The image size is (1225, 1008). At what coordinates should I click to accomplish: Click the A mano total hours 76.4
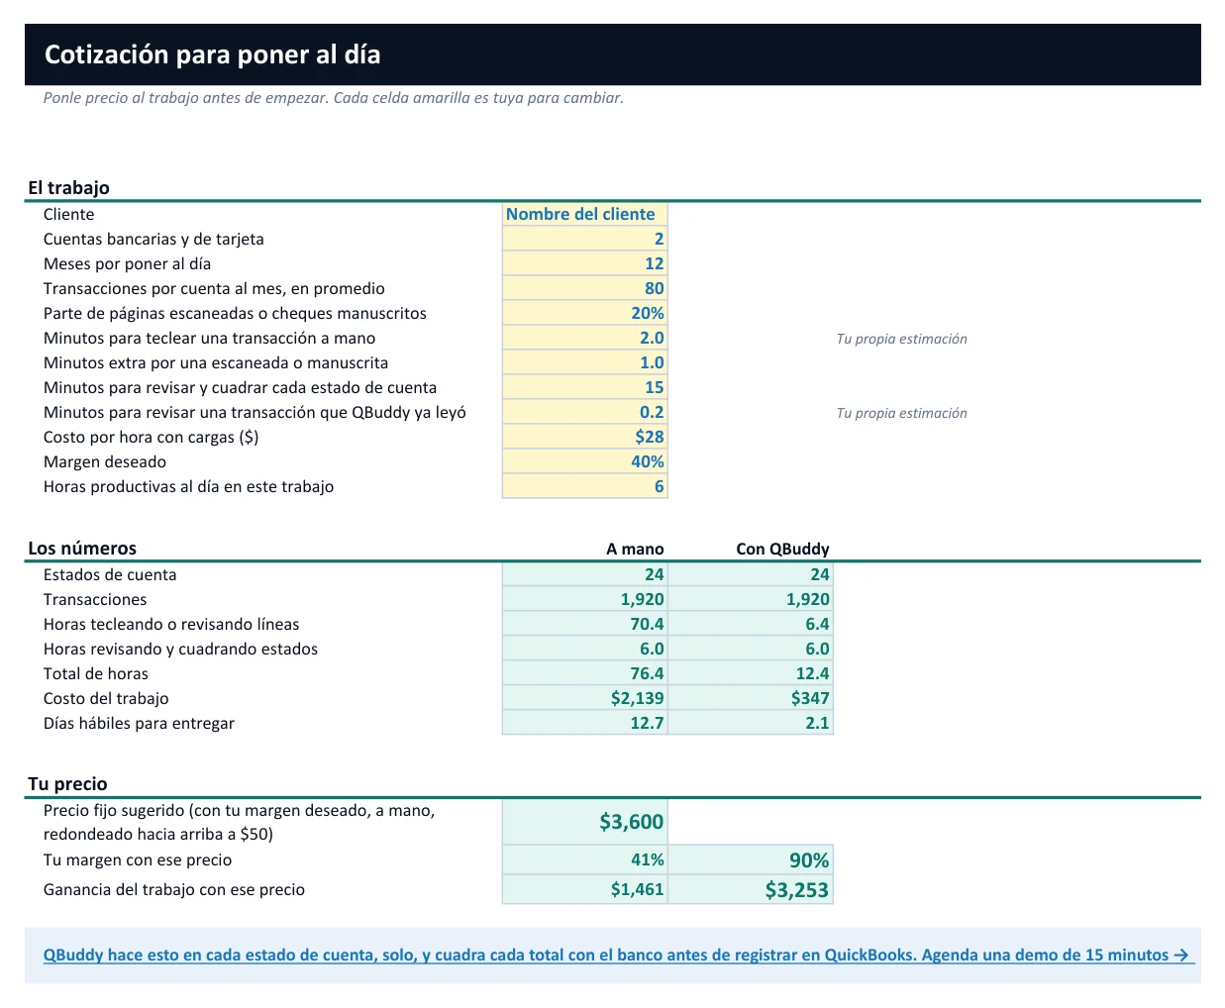585,673
